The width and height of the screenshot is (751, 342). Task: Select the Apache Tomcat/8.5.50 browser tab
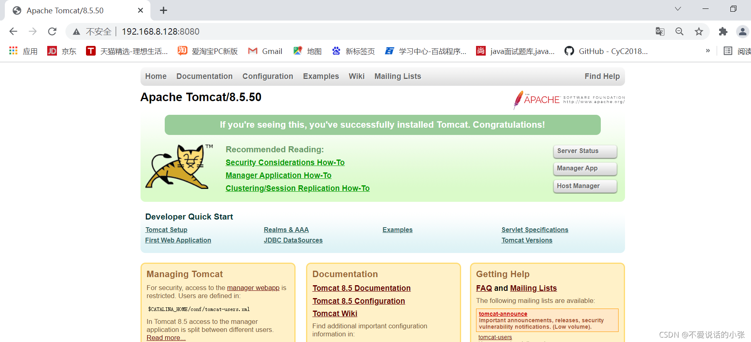[x=78, y=10]
